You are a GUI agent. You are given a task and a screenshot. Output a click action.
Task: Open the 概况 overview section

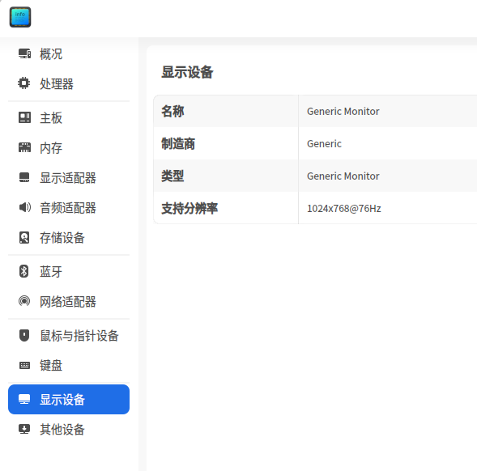[69, 54]
